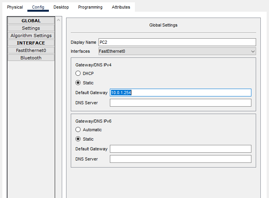Click the IPv6 Default Gateway field
Image resolution: width=269 pixels, height=198 pixels.
(180, 149)
